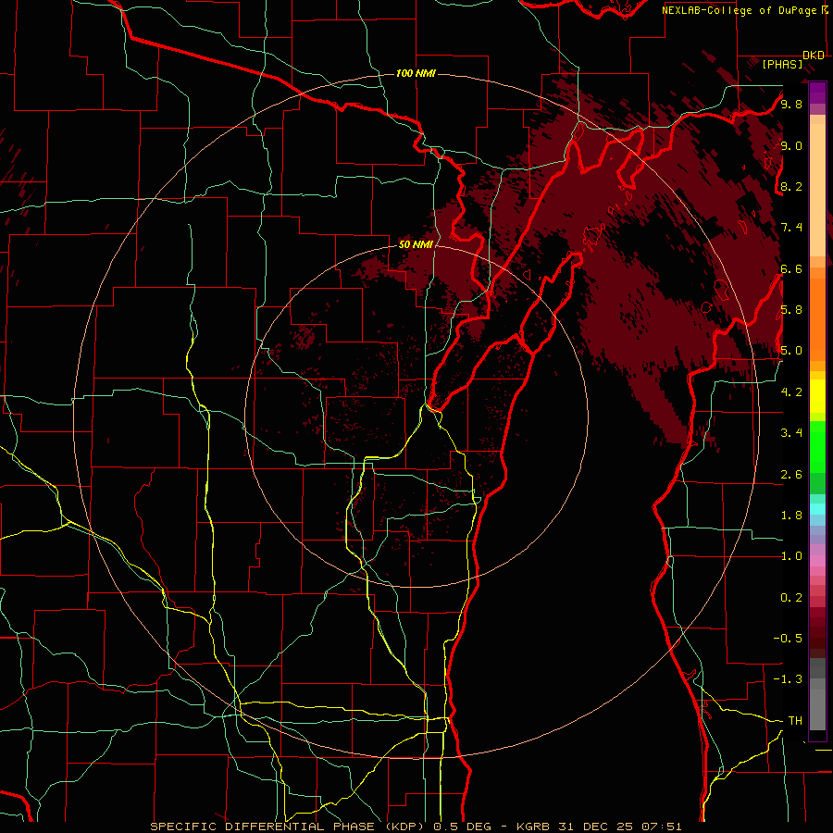Image resolution: width=833 pixels, height=833 pixels.
Task: Click the 2.6 value on the color scale
Action: [791, 474]
